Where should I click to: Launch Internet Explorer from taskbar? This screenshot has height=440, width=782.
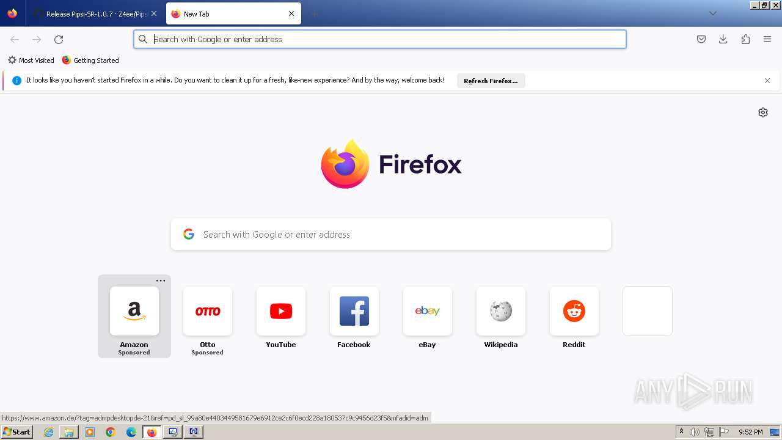tap(48, 432)
